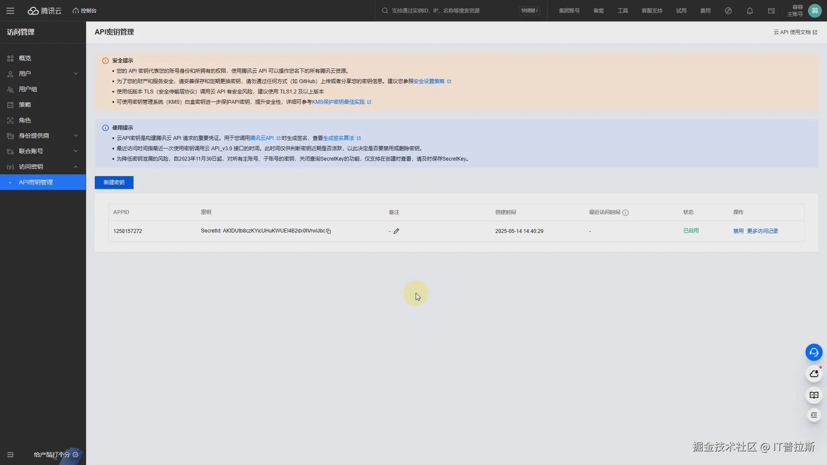The width and height of the screenshot is (827, 465).
Task: Click the user avatar at top right
Action: click(x=815, y=11)
